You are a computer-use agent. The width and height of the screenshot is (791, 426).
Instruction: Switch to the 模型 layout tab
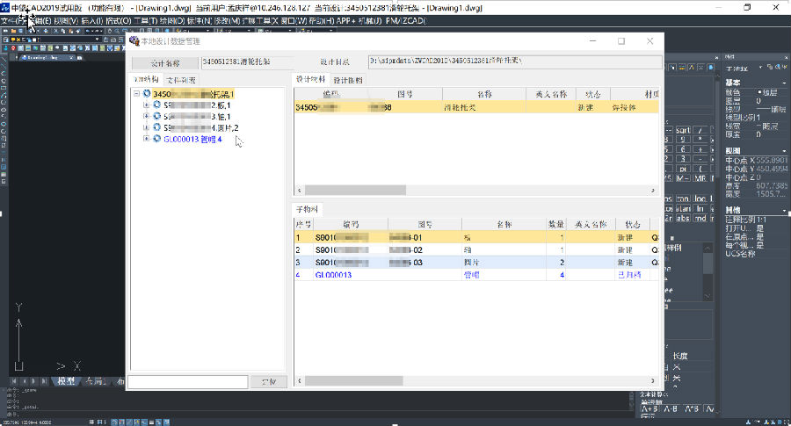[67, 382]
